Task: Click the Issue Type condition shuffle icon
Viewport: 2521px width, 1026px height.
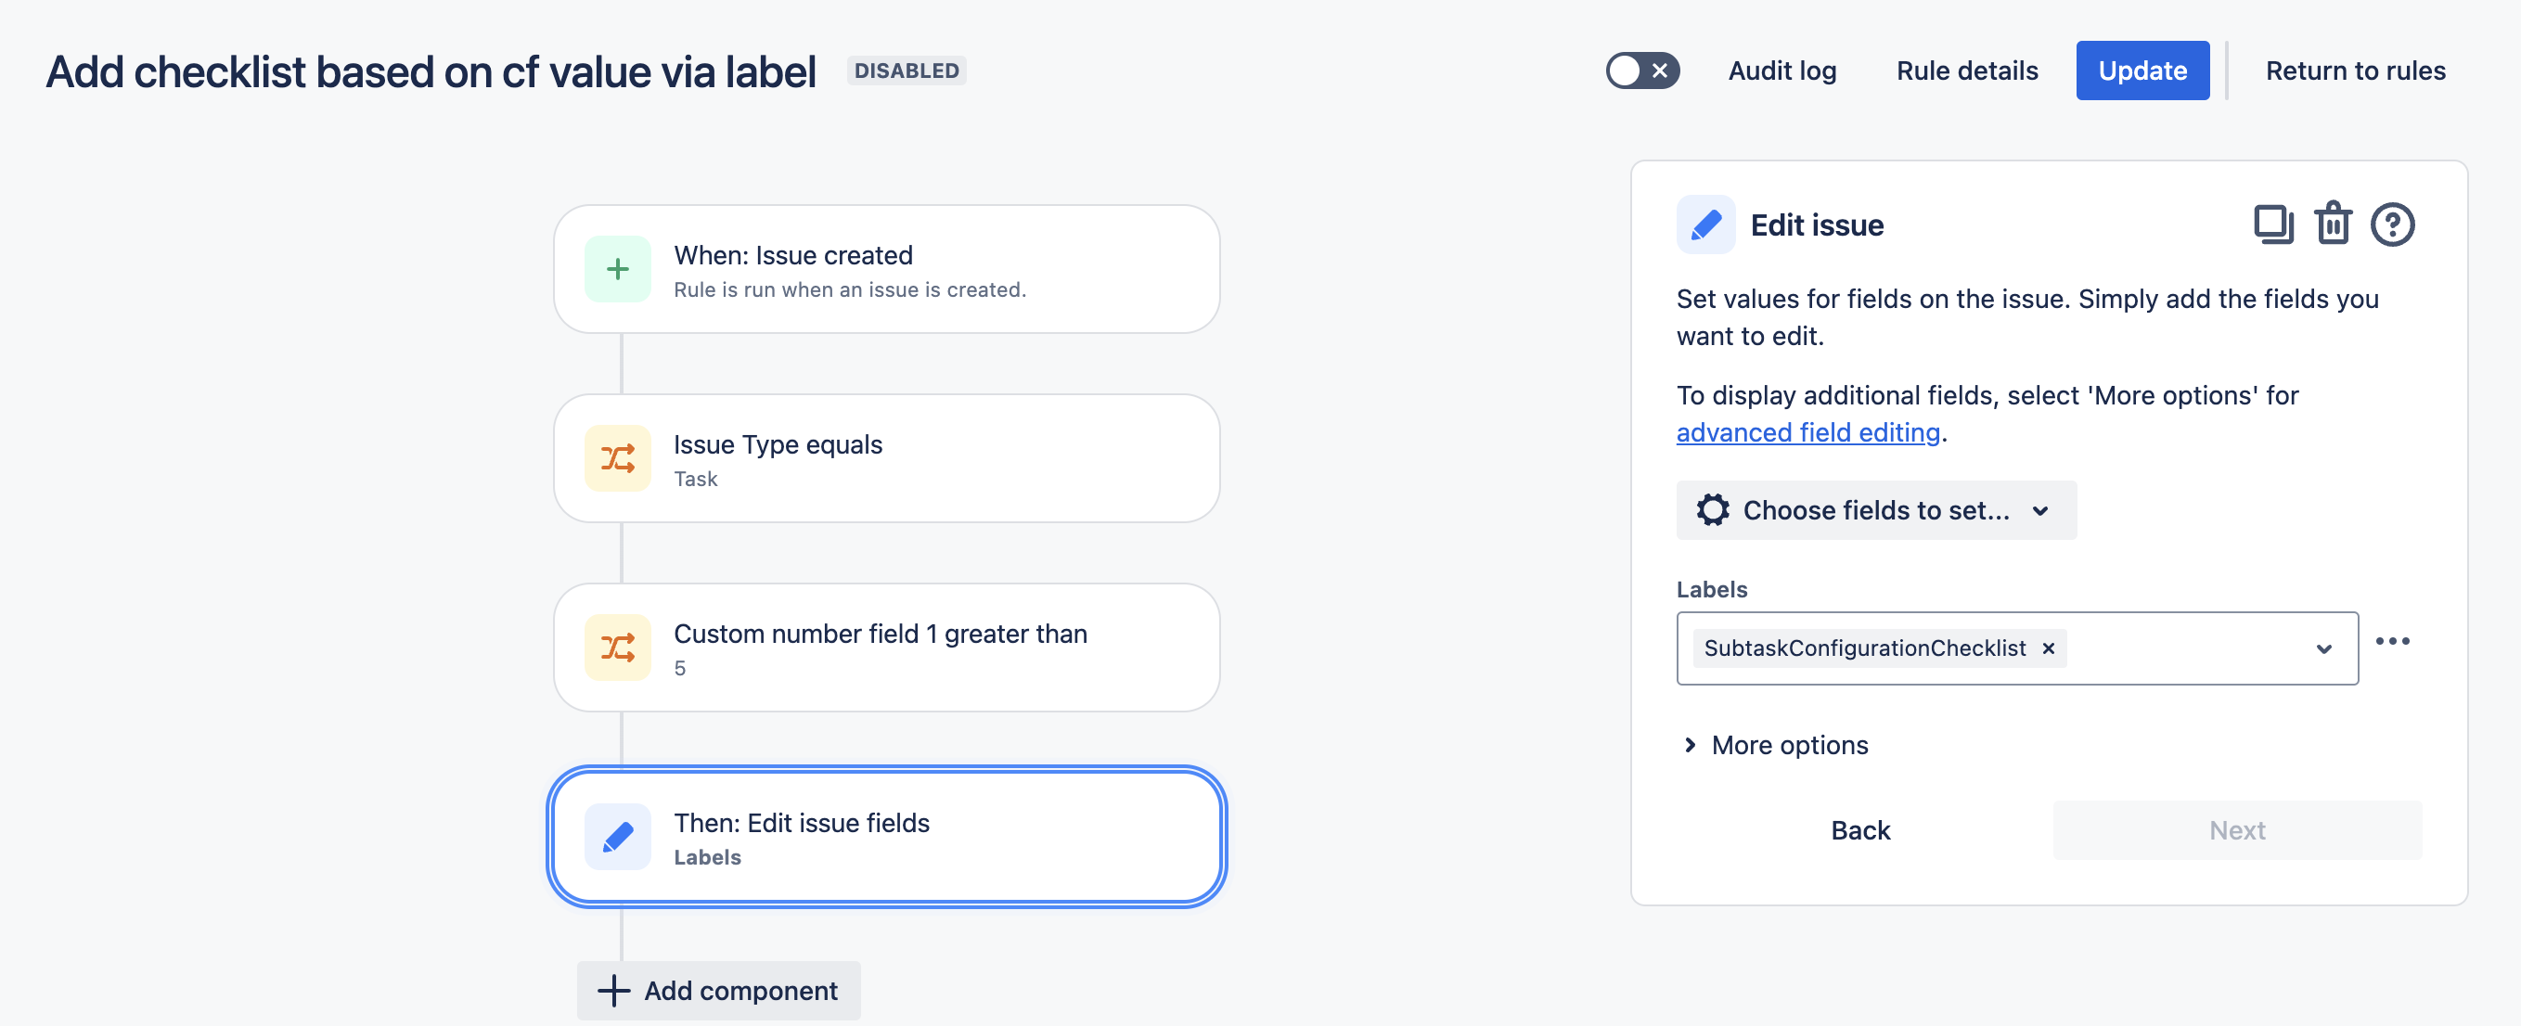Action: [x=618, y=458]
